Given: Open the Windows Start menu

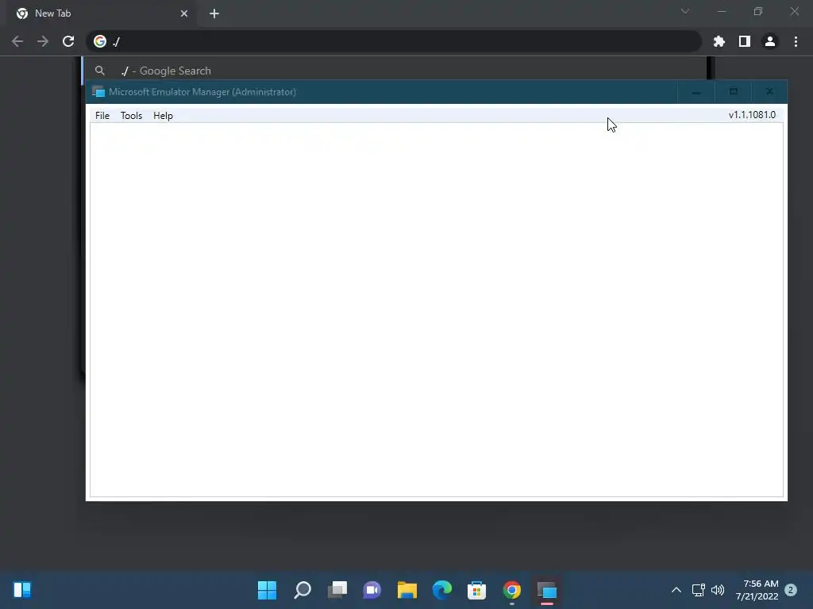Looking at the screenshot, I should 267,590.
